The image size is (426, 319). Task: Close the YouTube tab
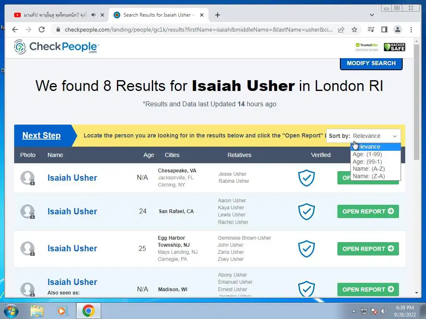(x=102, y=15)
